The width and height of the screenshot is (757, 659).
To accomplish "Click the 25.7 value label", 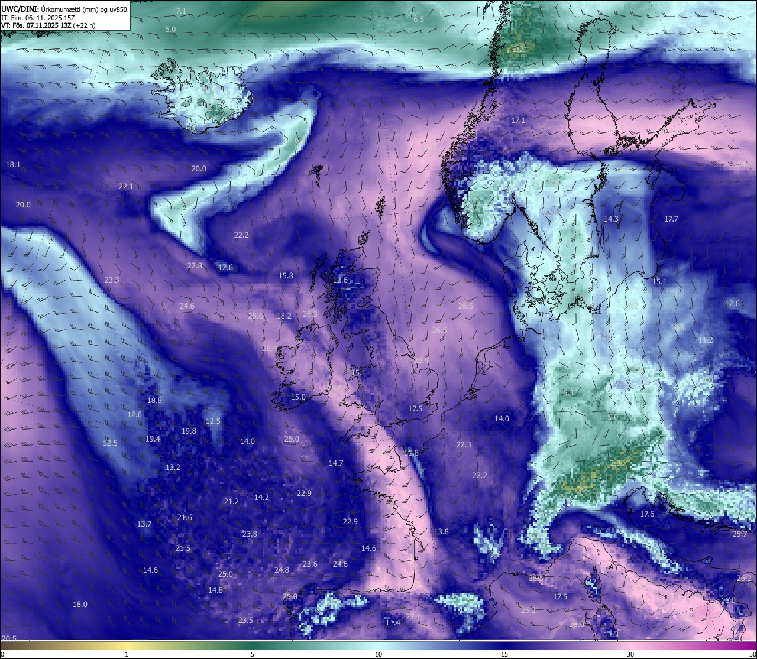I will (740, 534).
